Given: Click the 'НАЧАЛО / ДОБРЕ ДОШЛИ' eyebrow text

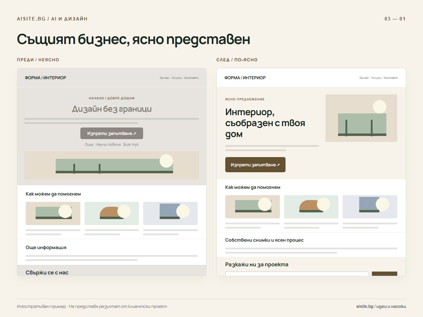Looking at the screenshot, I should coord(112,98).
